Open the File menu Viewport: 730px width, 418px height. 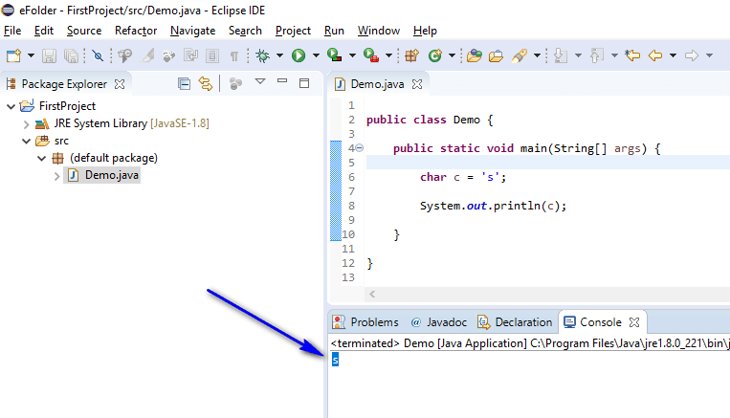click(12, 31)
